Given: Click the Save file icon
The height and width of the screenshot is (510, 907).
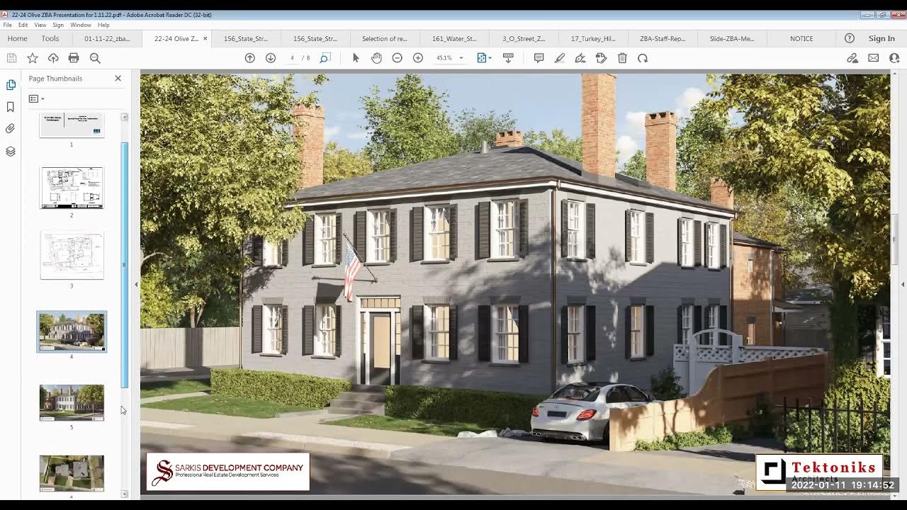Looking at the screenshot, I should pos(11,58).
